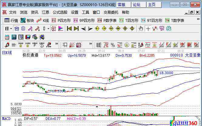Open the 江恩 menu

[x=45, y=12]
